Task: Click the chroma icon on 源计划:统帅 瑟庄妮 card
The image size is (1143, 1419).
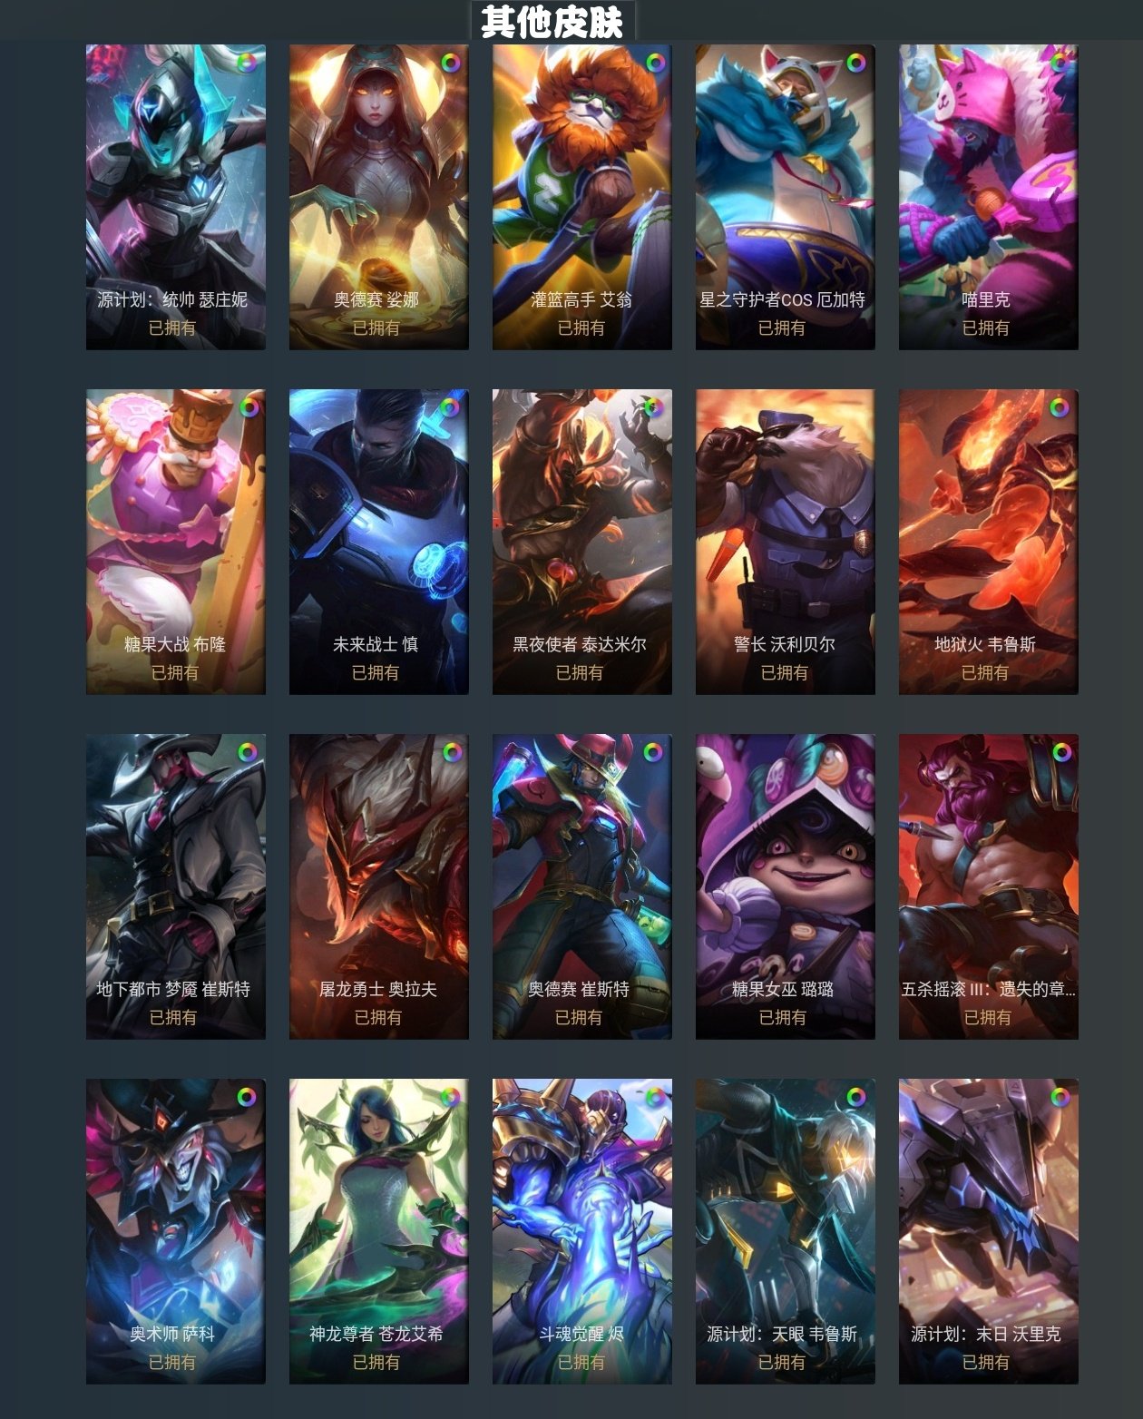Action: pos(247,63)
